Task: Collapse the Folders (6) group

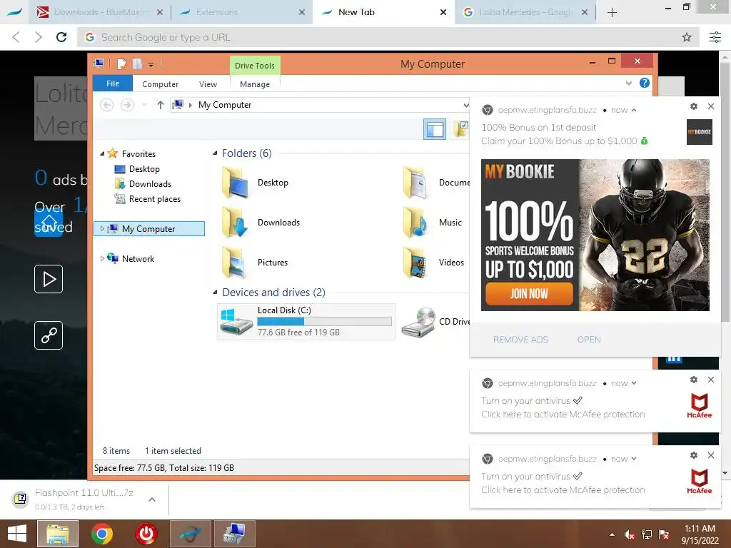Action: pos(215,153)
